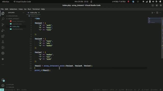The height and width of the screenshot is (91, 163).
Task: Select the index.php editor tab
Action: [33, 13]
